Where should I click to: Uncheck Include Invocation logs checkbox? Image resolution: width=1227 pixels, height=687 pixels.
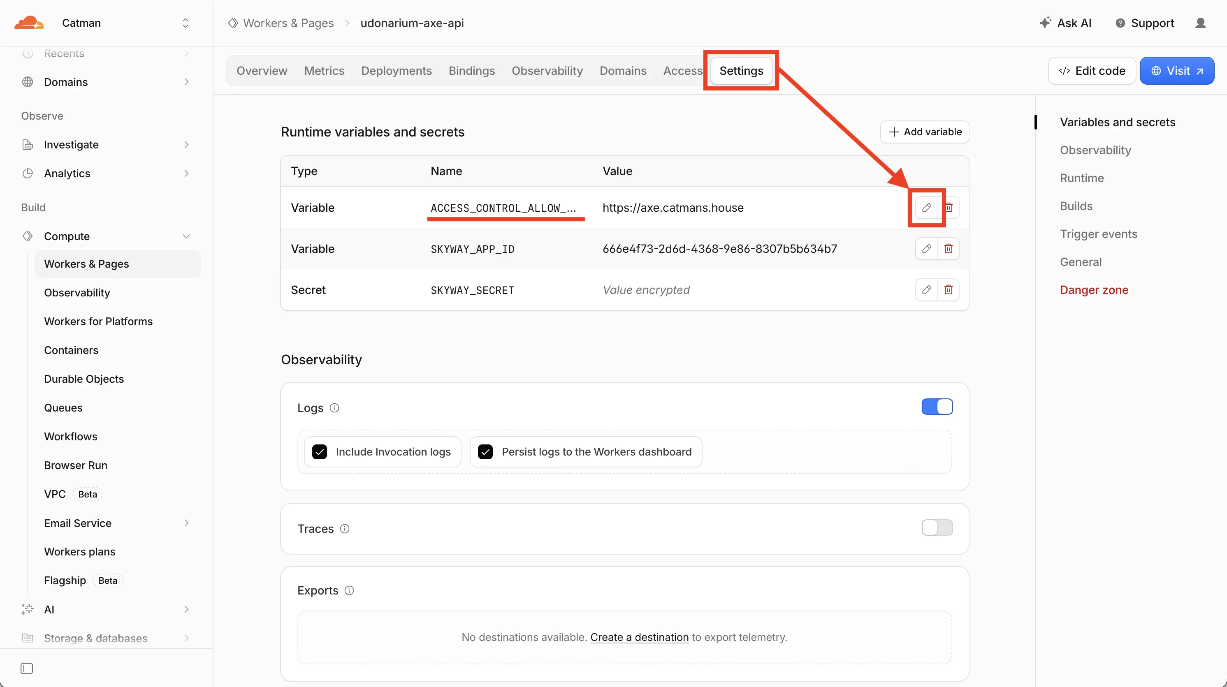tap(320, 452)
